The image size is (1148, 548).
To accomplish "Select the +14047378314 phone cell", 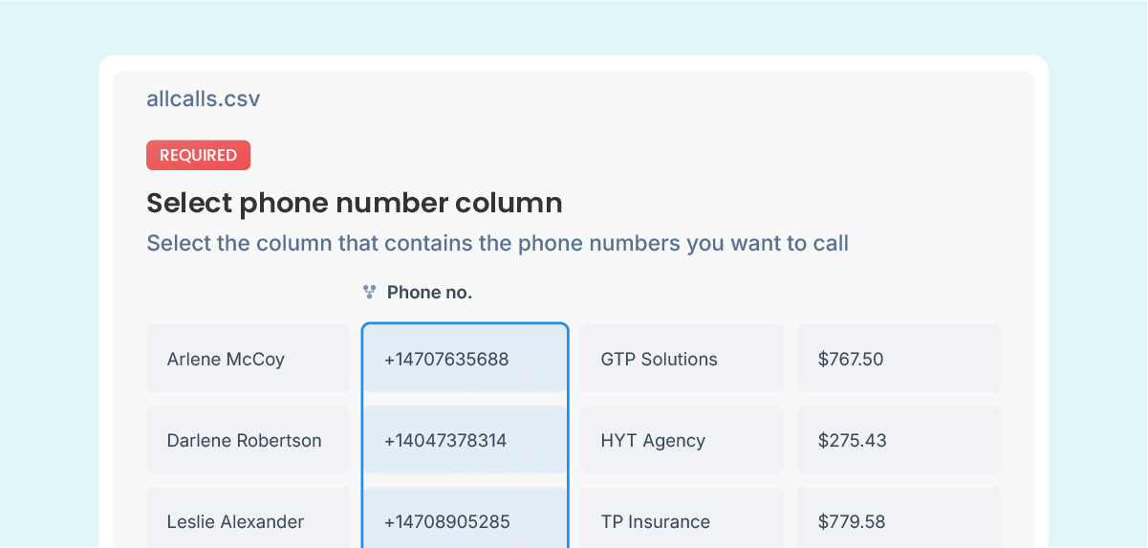I will [465, 440].
